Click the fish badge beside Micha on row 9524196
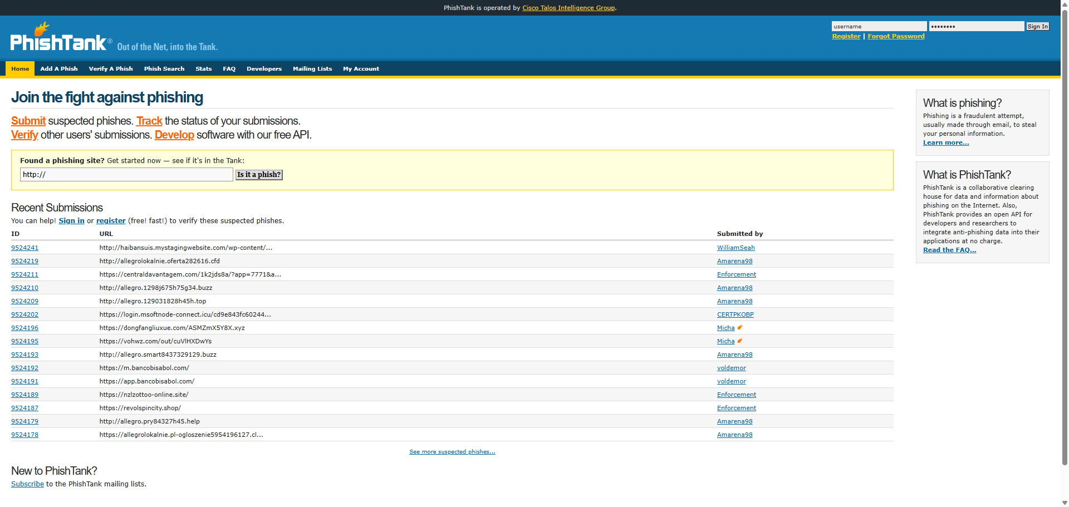The width and height of the screenshot is (1069, 507). tap(740, 327)
